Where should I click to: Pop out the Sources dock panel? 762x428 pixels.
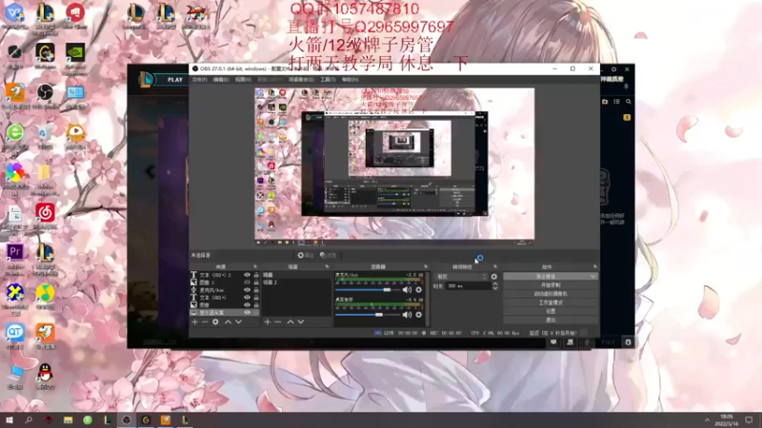click(255, 267)
